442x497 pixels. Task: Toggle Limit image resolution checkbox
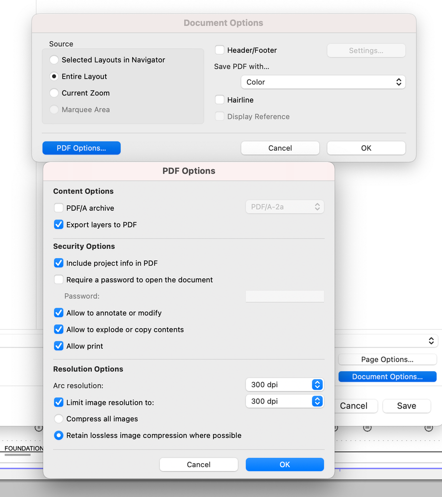59,402
